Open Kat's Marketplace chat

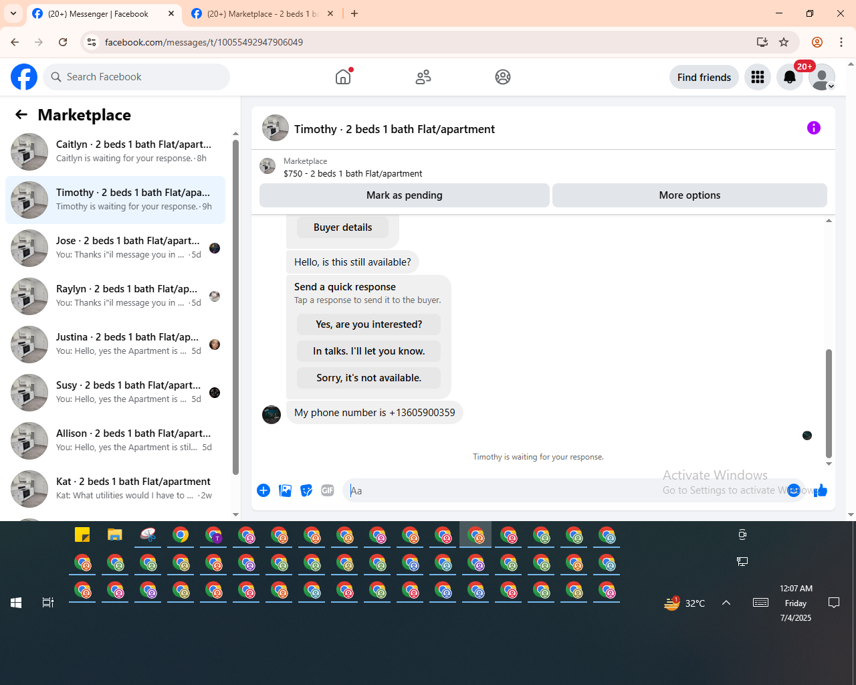pos(115,489)
